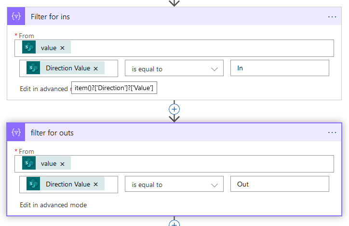Click the text field containing In
This screenshot has height=226, width=349.
point(280,68)
